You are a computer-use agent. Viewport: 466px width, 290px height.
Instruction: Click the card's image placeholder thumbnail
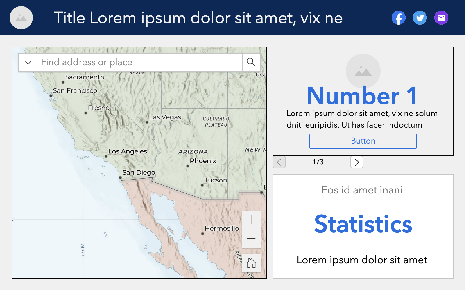[363, 71]
